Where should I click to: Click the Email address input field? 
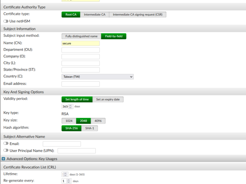[80, 84]
